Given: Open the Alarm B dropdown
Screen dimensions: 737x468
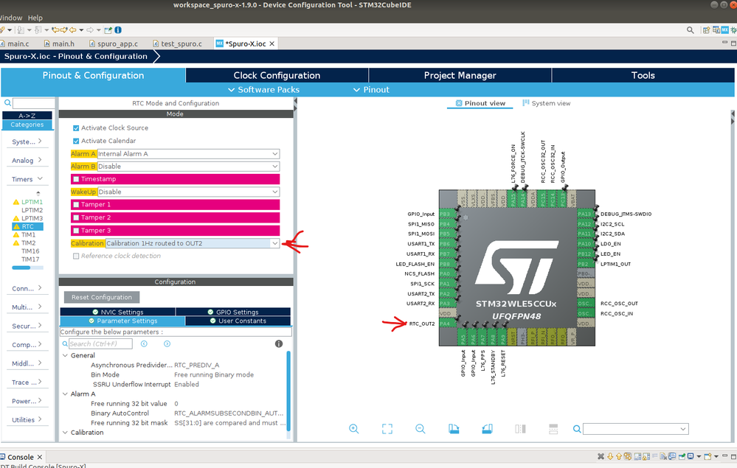Looking at the screenshot, I should tap(188, 167).
